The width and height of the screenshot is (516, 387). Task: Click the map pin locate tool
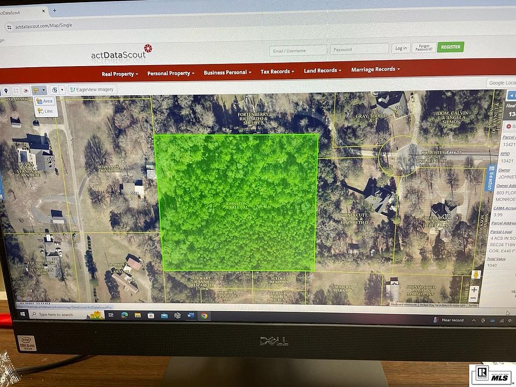[6, 91]
